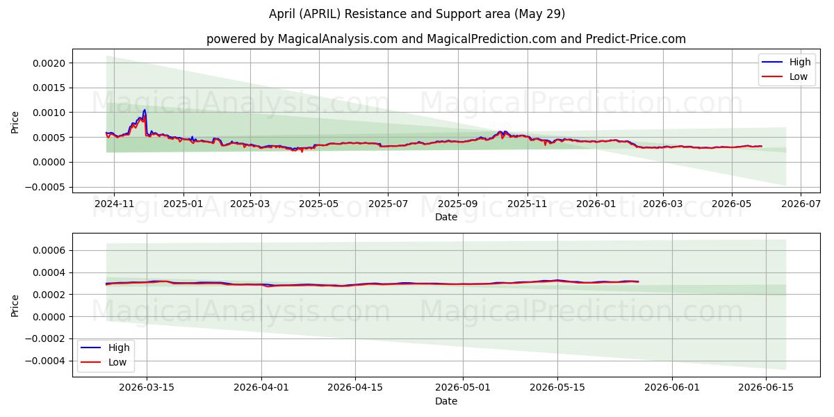Click the 'Date' x-axis title under top chart
This screenshot has height=417, width=834.
(x=446, y=218)
